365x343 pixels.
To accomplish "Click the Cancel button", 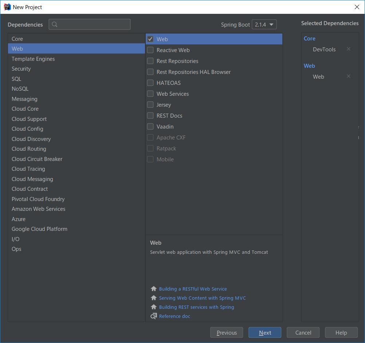I will coord(303,332).
